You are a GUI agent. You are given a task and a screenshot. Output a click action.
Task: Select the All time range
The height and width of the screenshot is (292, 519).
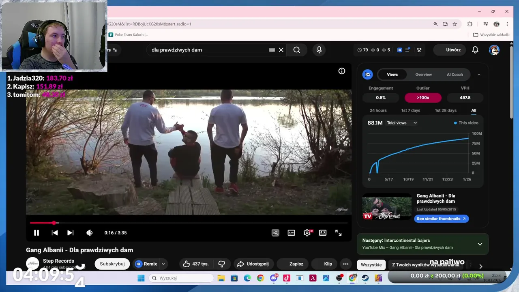[474, 110]
